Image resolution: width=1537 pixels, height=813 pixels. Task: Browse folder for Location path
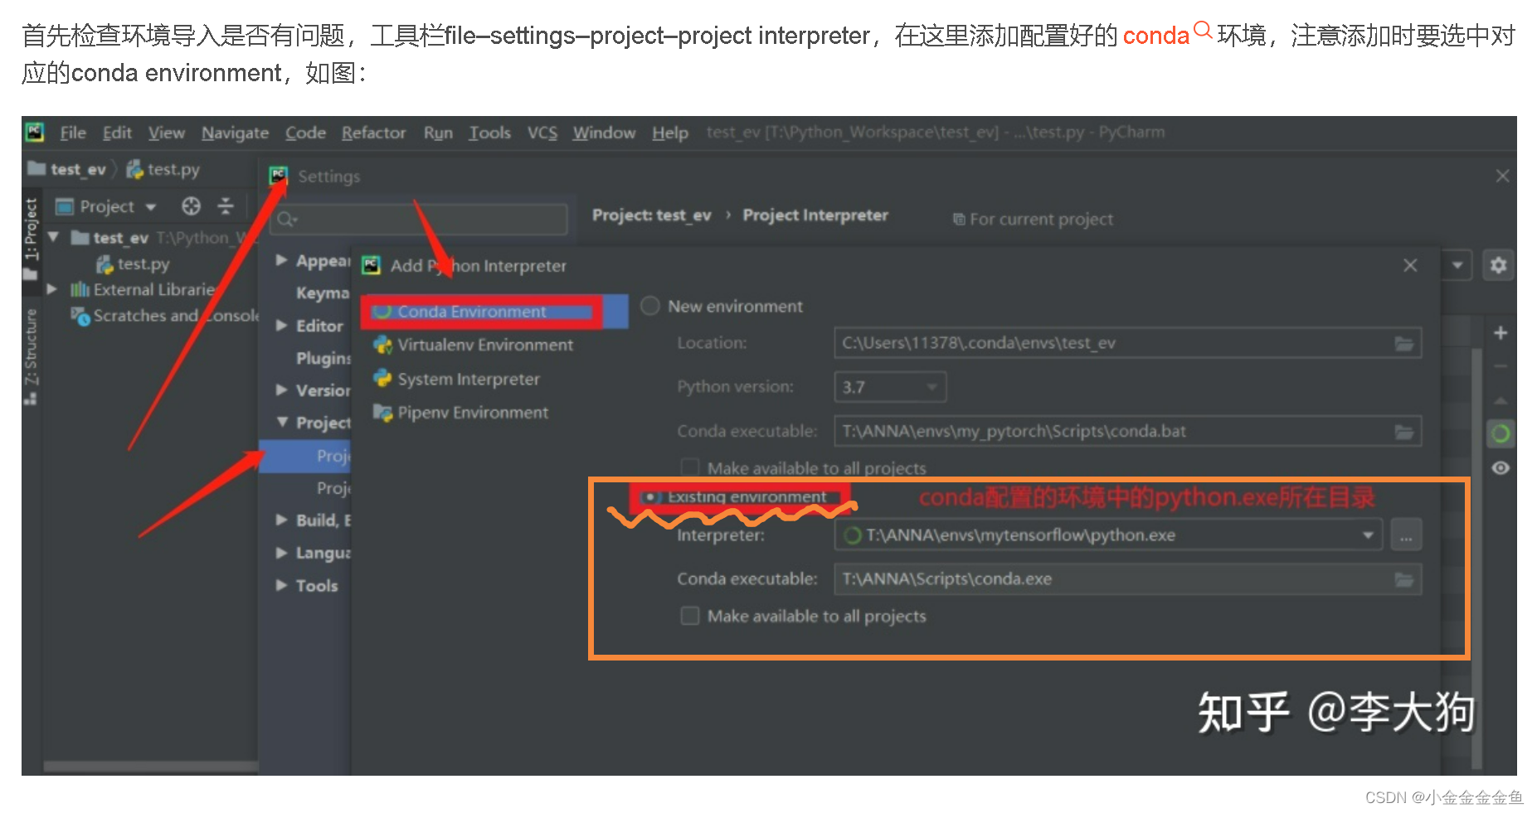(1404, 343)
